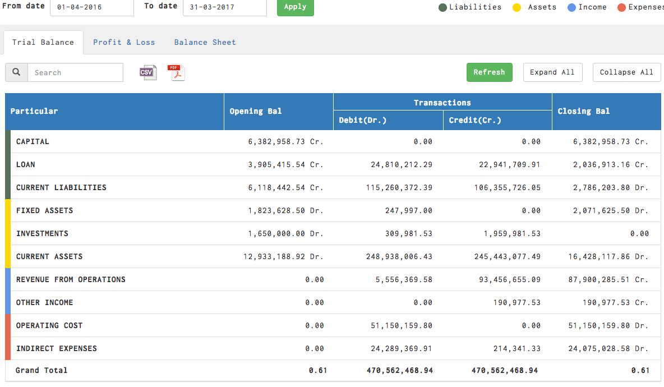This screenshot has height=387, width=664.
Task: Expand the FIXED ASSETS row
Action: (x=44, y=211)
